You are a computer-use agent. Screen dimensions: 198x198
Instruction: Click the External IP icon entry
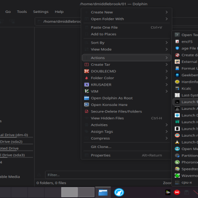tap(186, 62)
